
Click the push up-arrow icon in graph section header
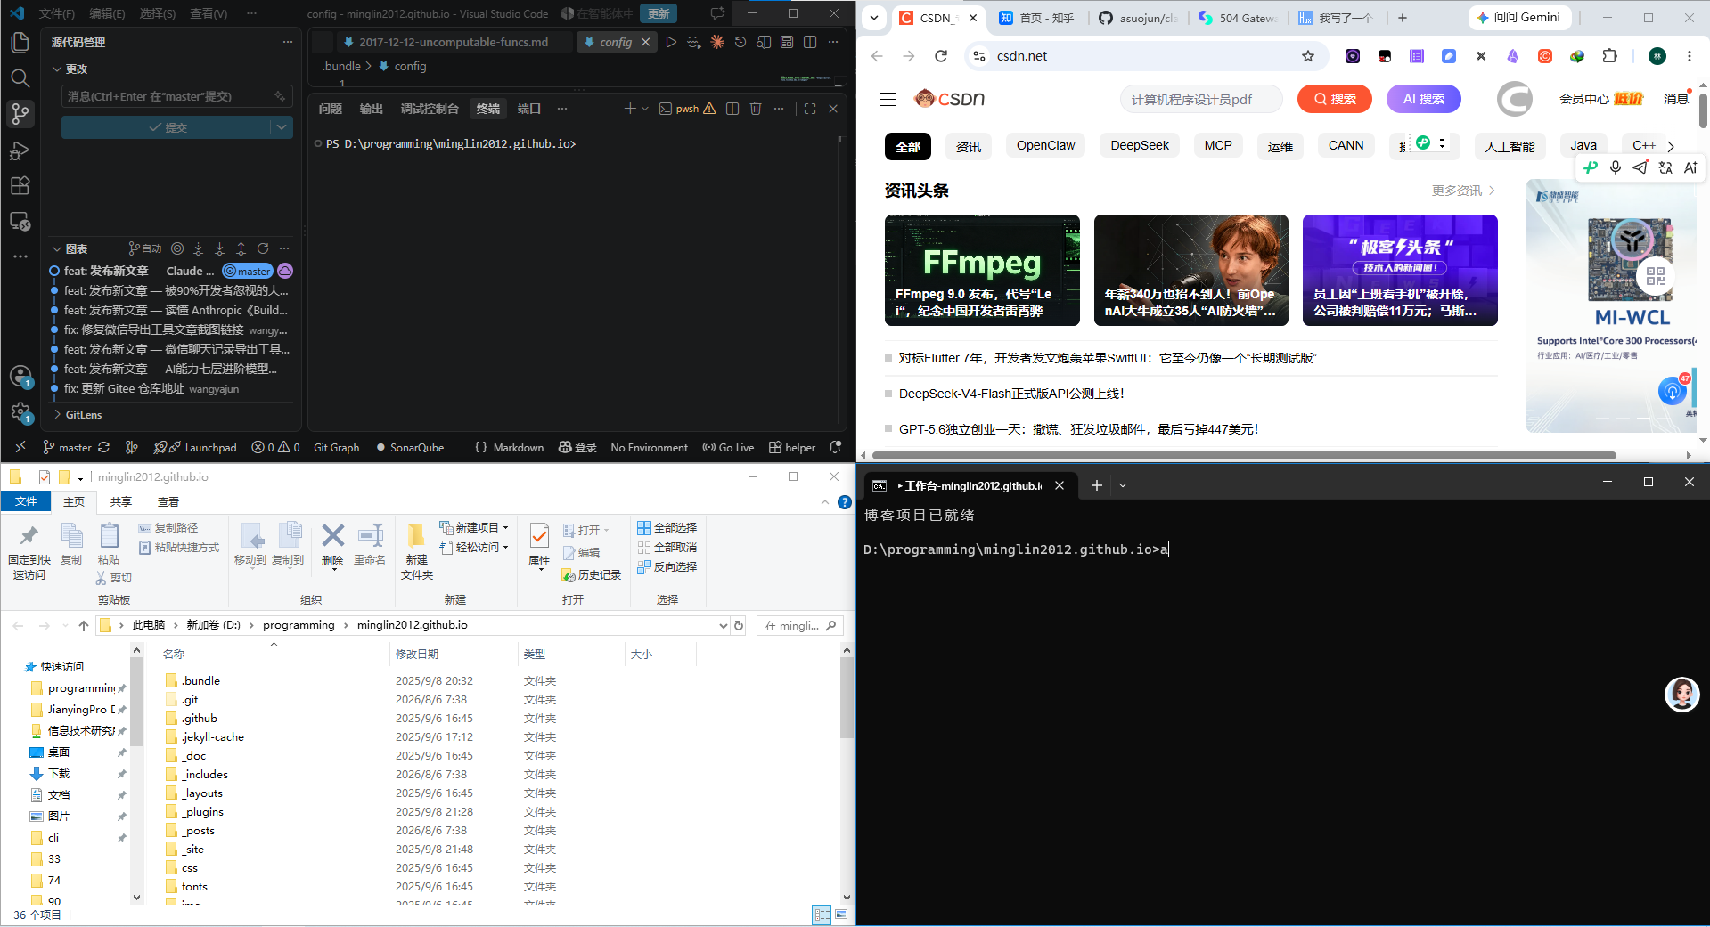point(241,248)
